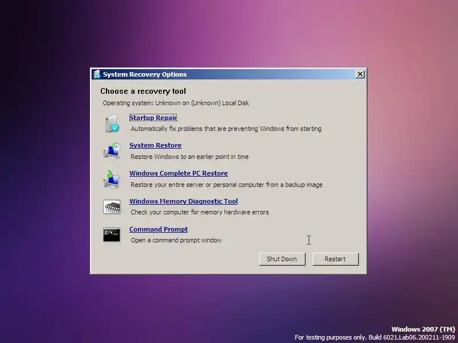Viewport: 458px width, 343px height.
Task: Click the Memory Diagnostic chip icon
Action: point(112,207)
